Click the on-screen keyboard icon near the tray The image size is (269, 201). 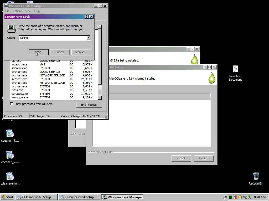(225, 197)
